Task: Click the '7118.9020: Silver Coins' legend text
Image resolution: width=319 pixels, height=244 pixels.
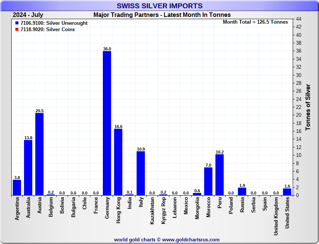Action: [x=48, y=29]
